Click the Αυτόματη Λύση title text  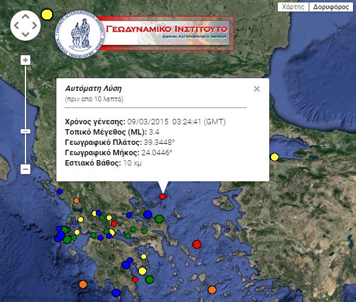click(x=93, y=89)
